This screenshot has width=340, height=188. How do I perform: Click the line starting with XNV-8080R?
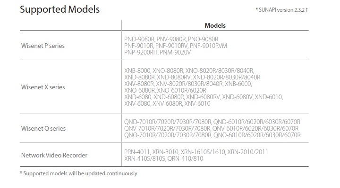(x=188, y=84)
